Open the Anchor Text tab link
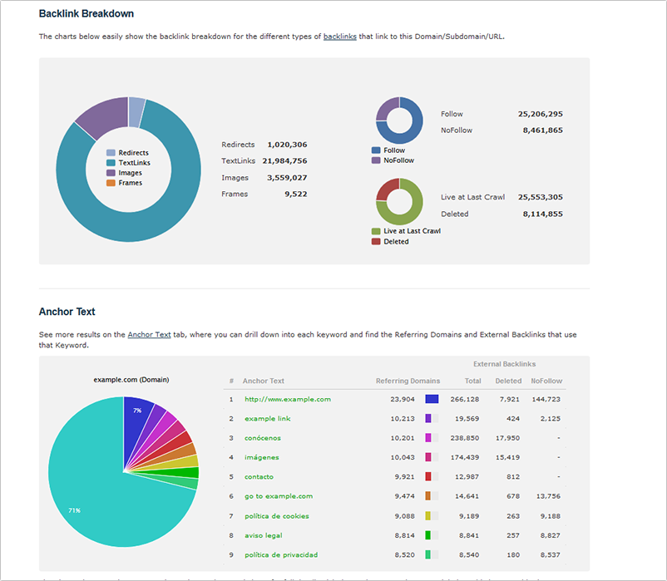This screenshot has width=667, height=581. click(150, 334)
